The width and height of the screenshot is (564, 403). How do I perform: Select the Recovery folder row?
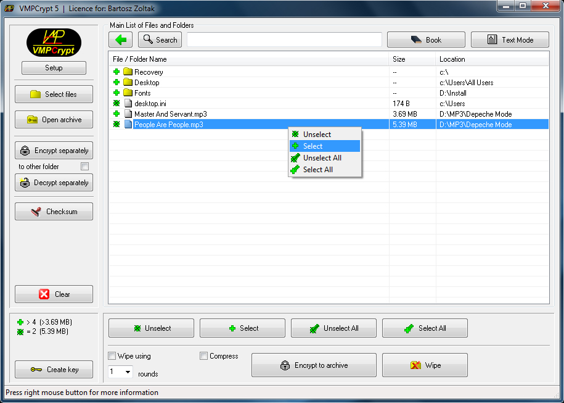click(x=329, y=72)
